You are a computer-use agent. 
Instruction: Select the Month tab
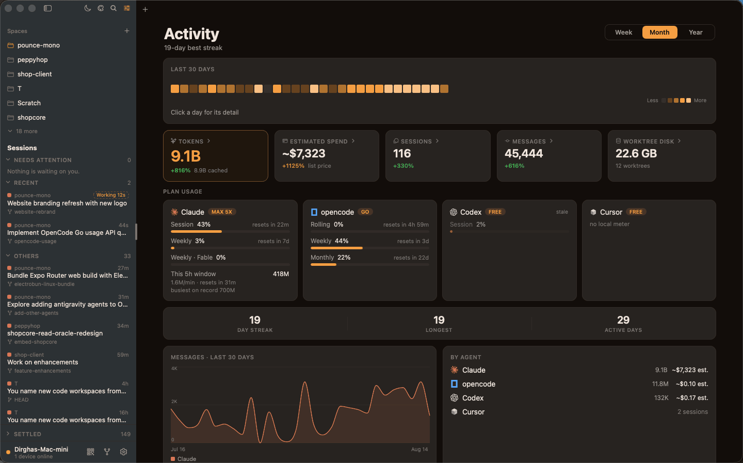[659, 32]
